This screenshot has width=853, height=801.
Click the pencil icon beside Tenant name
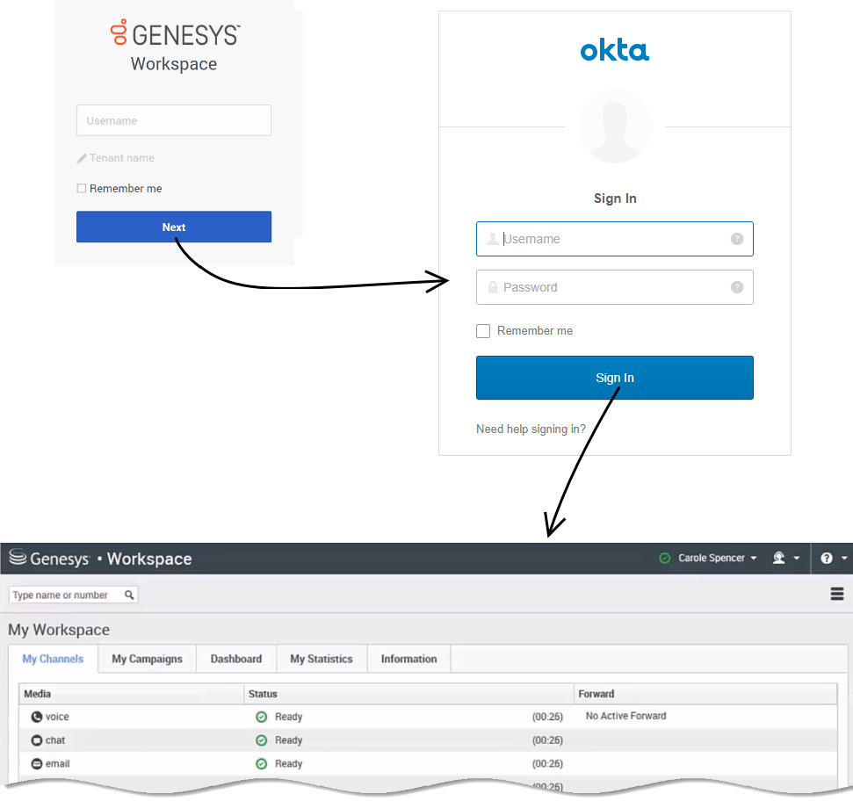pos(82,159)
